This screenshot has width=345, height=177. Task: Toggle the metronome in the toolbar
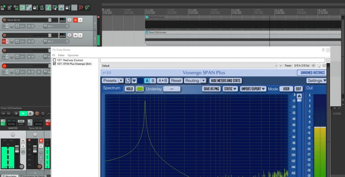(42, 7)
